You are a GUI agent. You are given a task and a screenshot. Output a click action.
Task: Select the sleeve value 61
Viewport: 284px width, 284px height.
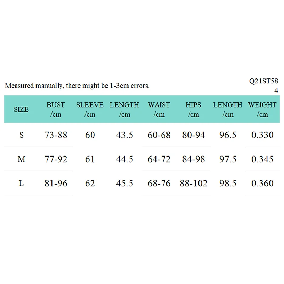[x=90, y=159]
